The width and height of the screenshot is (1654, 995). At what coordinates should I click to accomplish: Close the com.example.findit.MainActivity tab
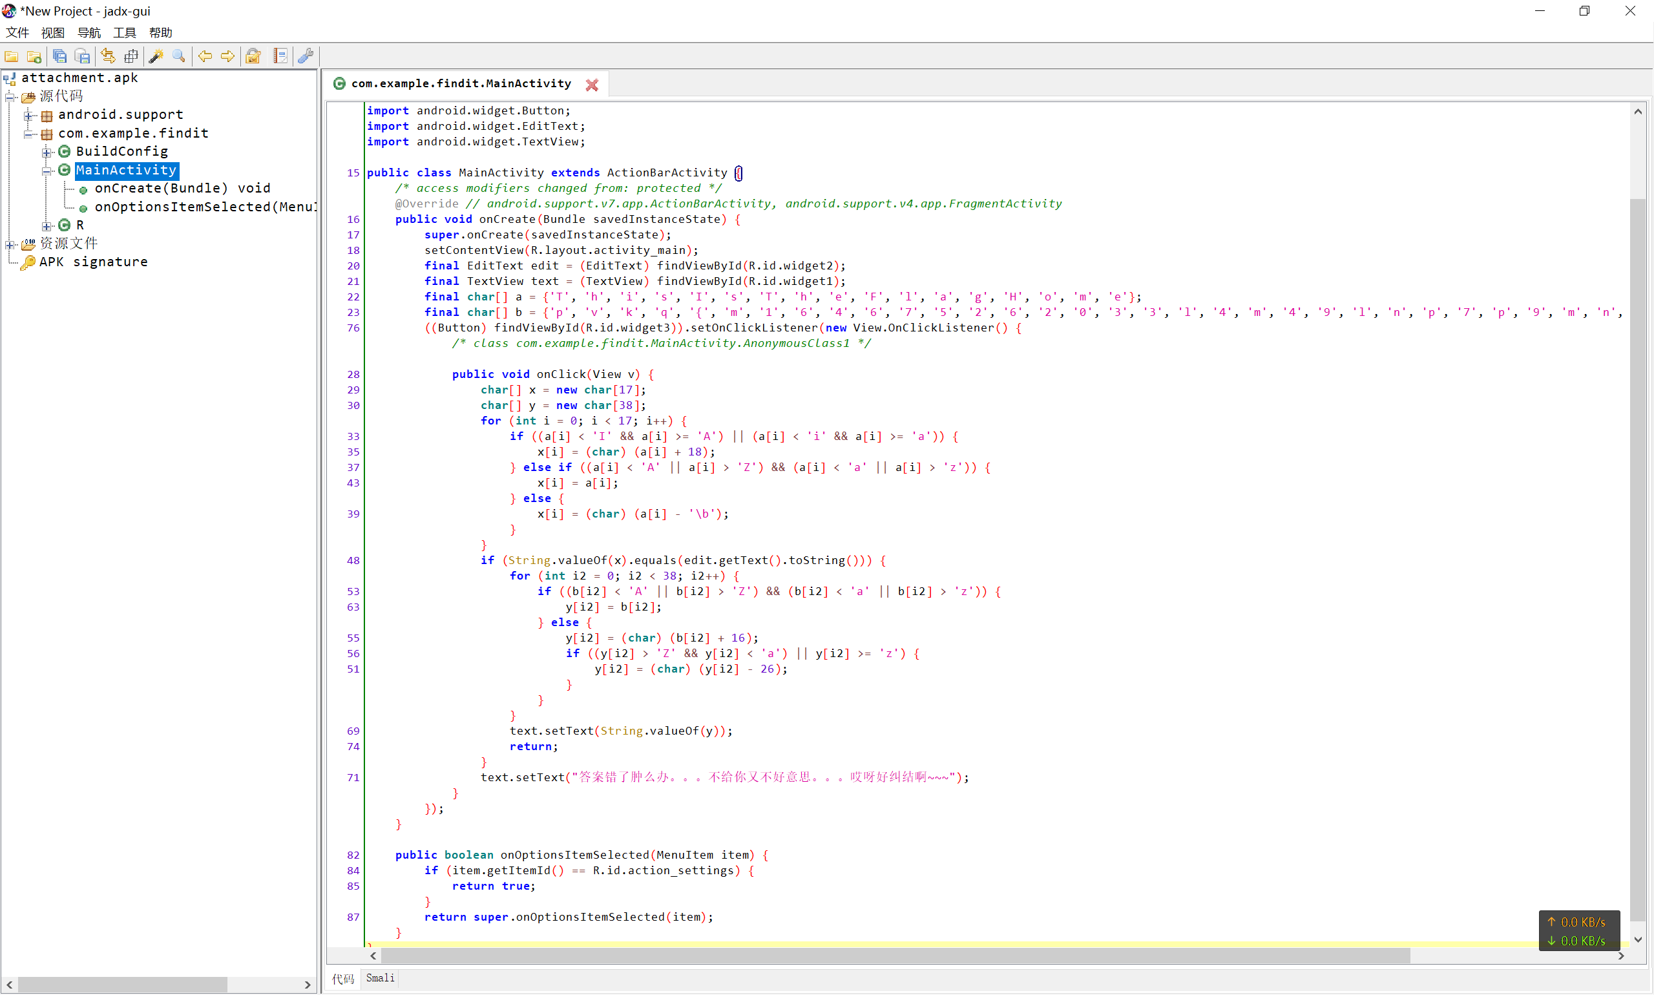click(x=592, y=85)
